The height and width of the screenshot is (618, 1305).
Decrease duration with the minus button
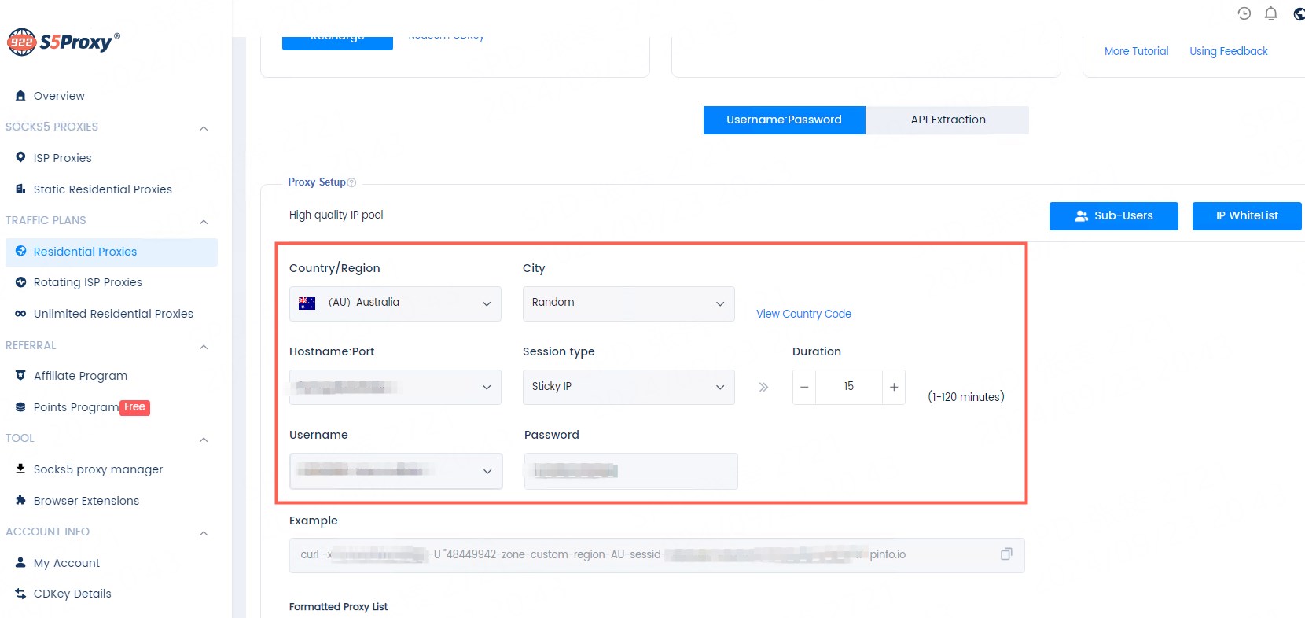804,387
